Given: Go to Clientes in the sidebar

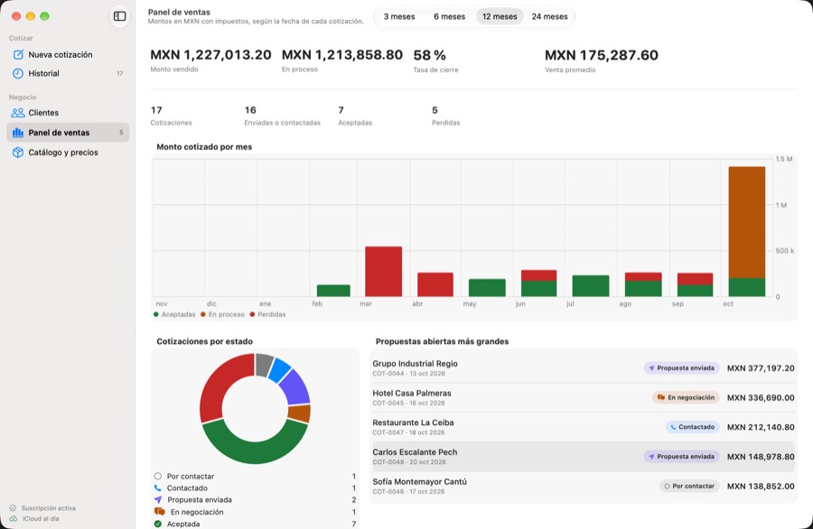Looking at the screenshot, I should (x=68, y=113).
